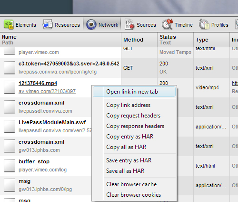Select the Resources panel icon
Viewport: 238px width, 202px height.
pyautogui.click(x=48, y=24)
